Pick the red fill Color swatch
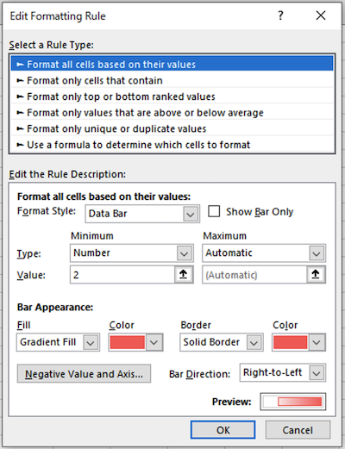 128,342
